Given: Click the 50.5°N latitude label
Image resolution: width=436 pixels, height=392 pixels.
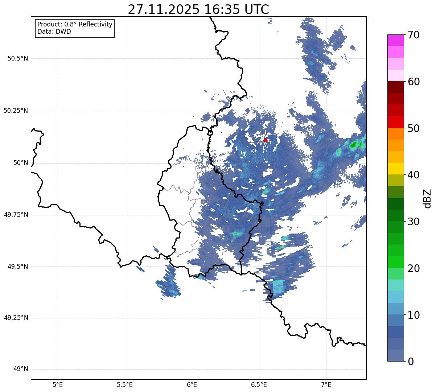Looking at the screenshot, I should pos(18,58).
